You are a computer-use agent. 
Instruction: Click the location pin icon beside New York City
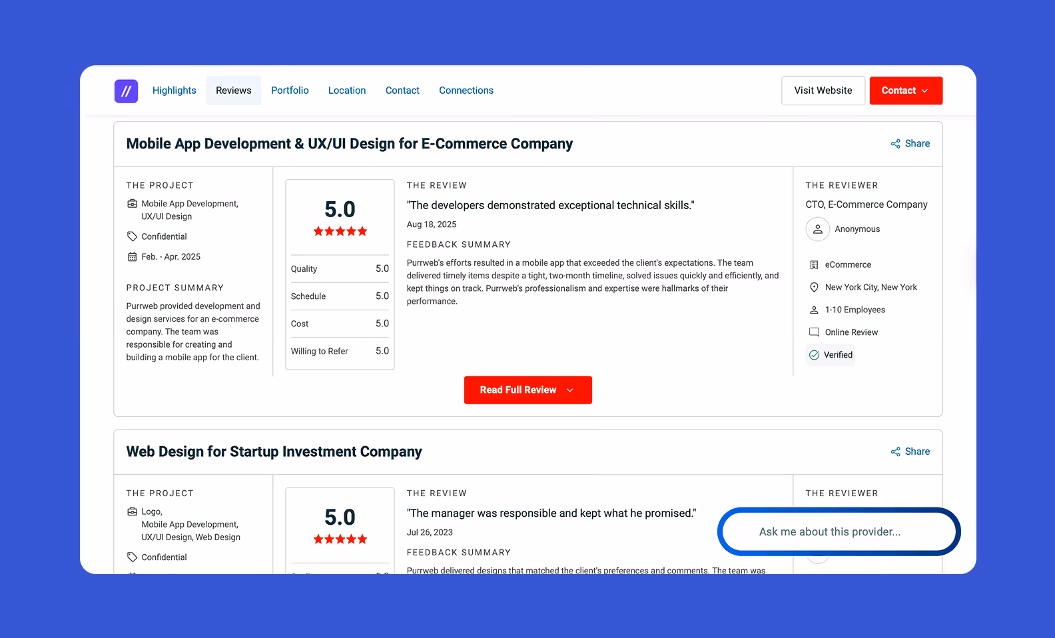click(814, 287)
